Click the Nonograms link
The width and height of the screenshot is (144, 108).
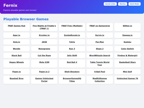point(44,49)
